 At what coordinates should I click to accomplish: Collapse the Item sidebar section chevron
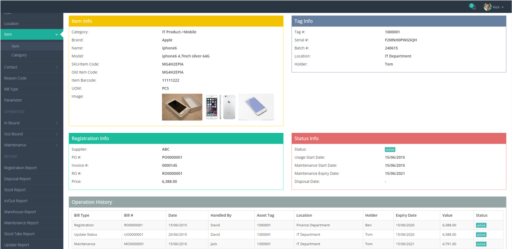pos(56,34)
